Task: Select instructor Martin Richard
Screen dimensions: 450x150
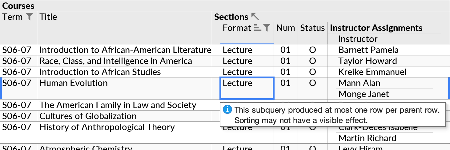Action: 367,138
